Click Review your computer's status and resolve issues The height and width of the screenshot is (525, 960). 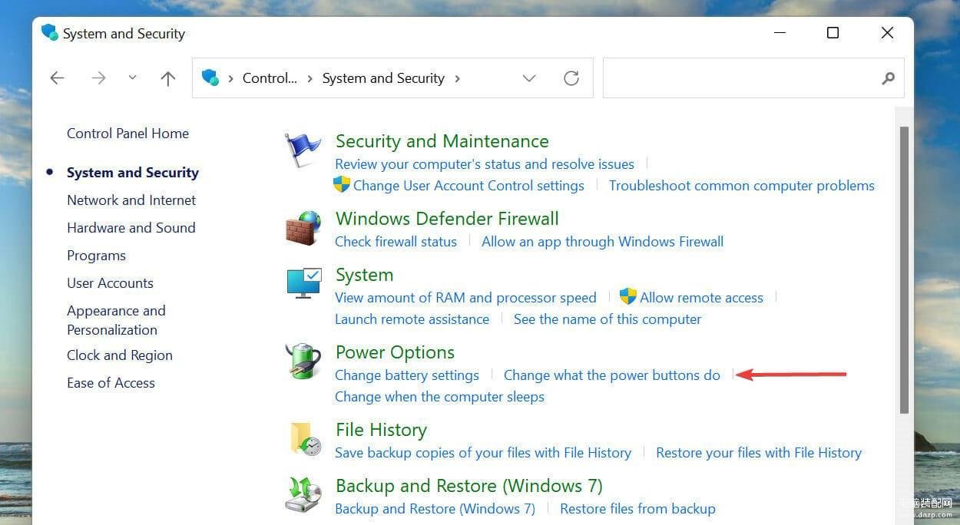pyautogui.click(x=485, y=163)
